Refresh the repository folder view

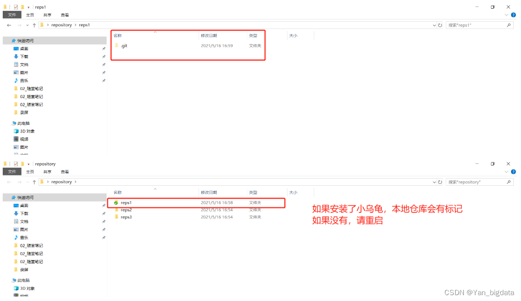point(440,182)
